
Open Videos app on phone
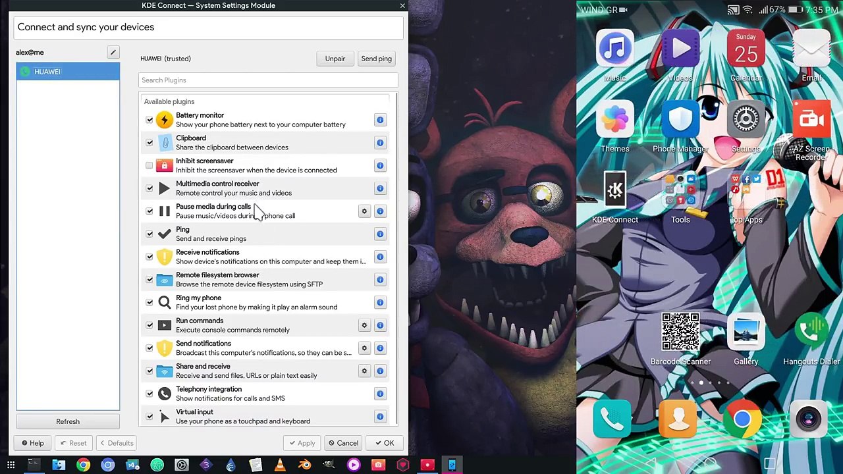tap(680, 56)
